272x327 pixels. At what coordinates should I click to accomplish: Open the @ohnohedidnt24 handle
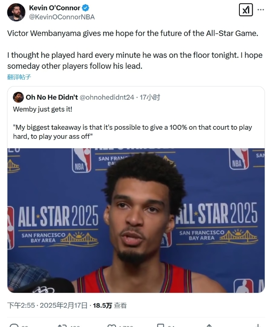[107, 97]
